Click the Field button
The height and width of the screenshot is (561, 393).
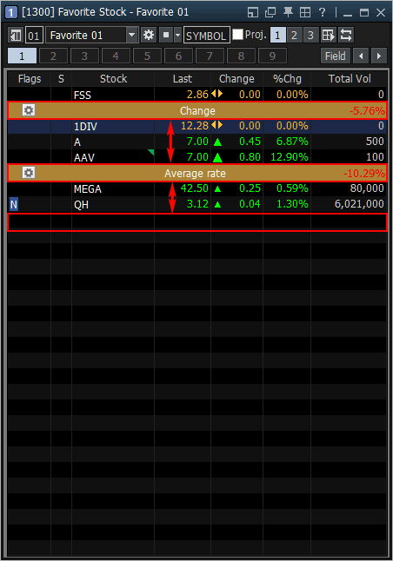pos(336,56)
